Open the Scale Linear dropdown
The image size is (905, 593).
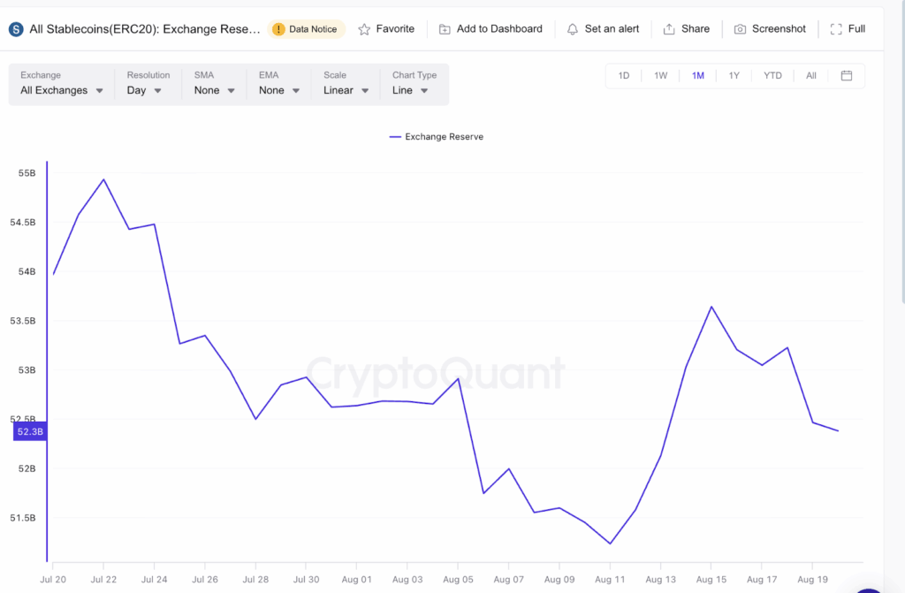(x=346, y=84)
